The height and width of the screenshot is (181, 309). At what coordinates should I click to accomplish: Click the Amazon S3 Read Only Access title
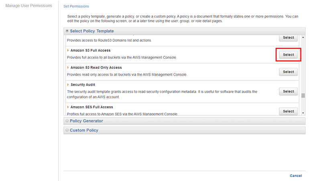(96, 68)
